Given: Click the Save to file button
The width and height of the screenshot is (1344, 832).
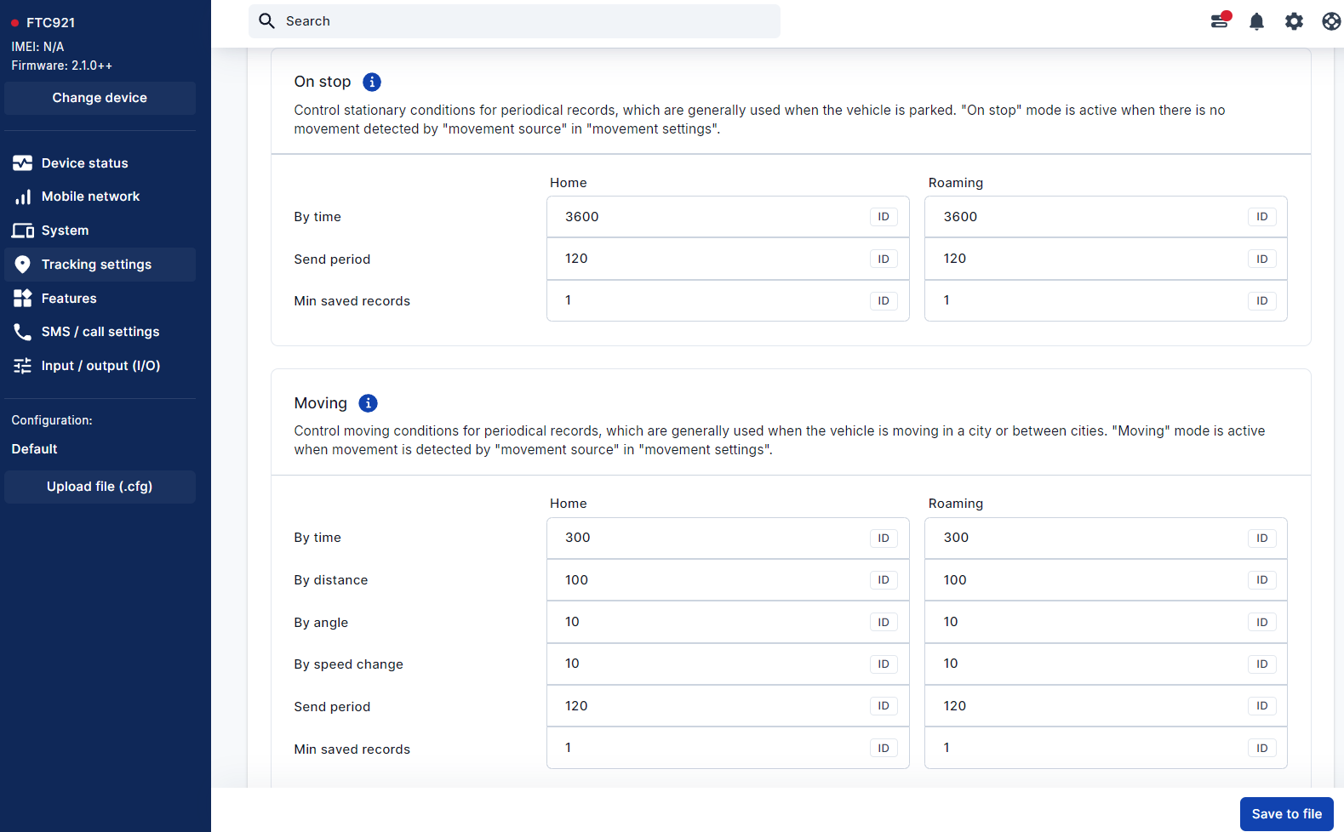Looking at the screenshot, I should point(1286,814).
